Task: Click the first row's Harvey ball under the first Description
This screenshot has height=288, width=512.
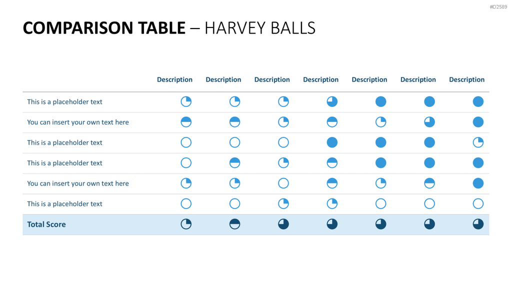Action: pyautogui.click(x=186, y=101)
